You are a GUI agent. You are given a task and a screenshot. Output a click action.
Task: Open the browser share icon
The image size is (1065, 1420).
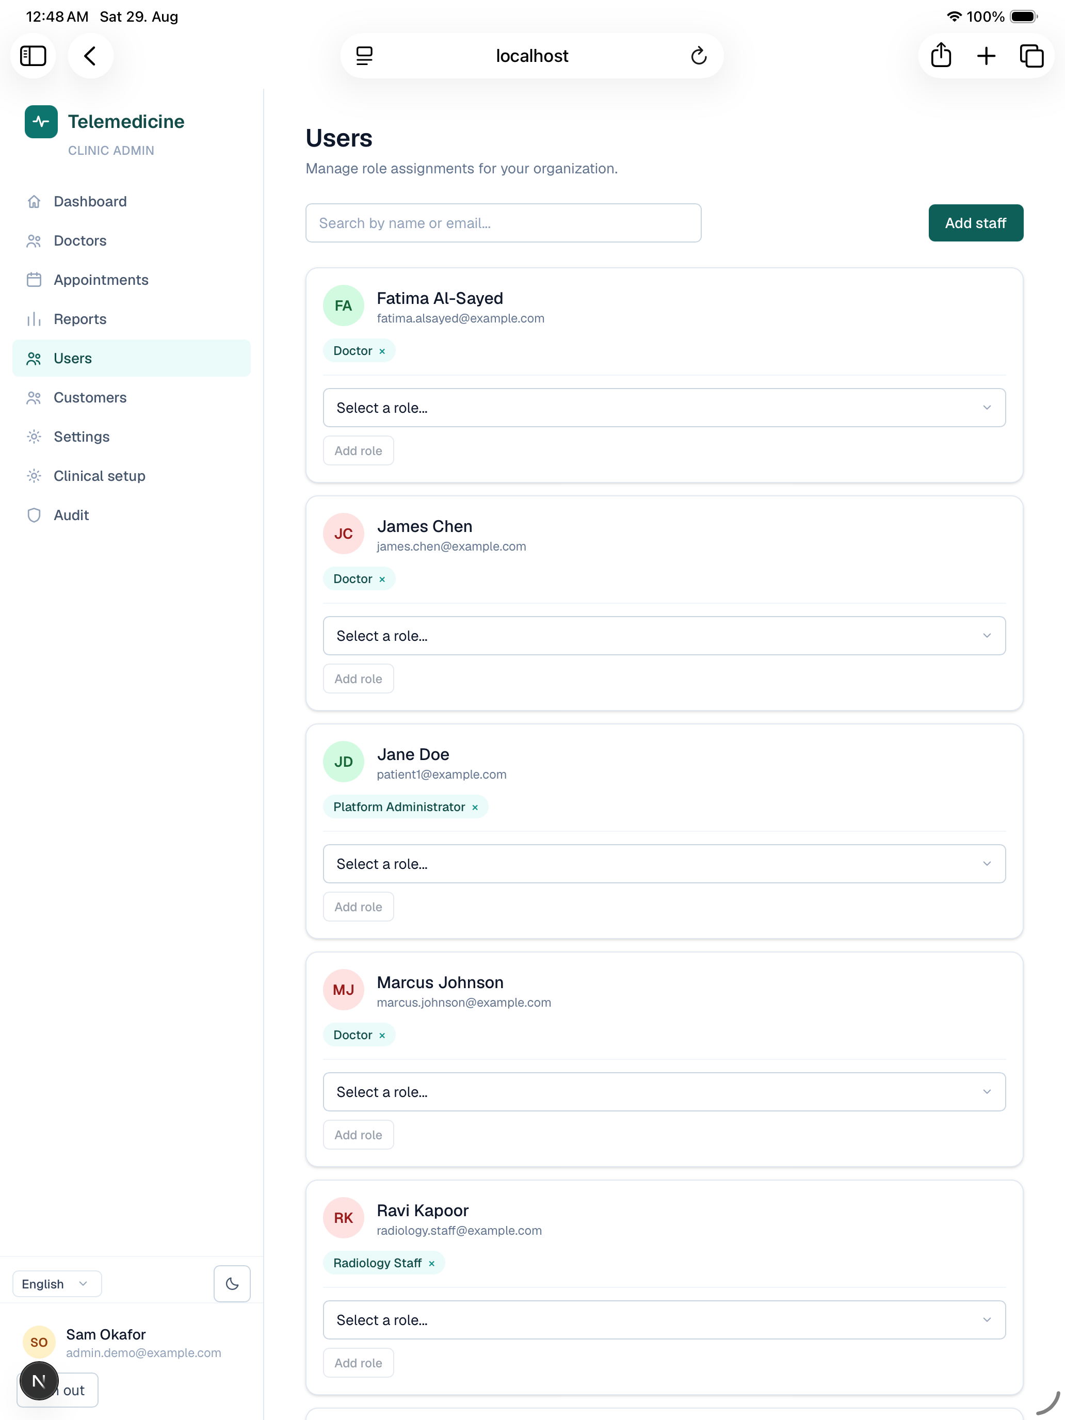[941, 56]
